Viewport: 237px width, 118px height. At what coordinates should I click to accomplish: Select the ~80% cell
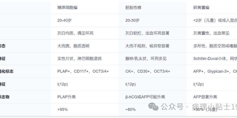click(x=130, y=109)
